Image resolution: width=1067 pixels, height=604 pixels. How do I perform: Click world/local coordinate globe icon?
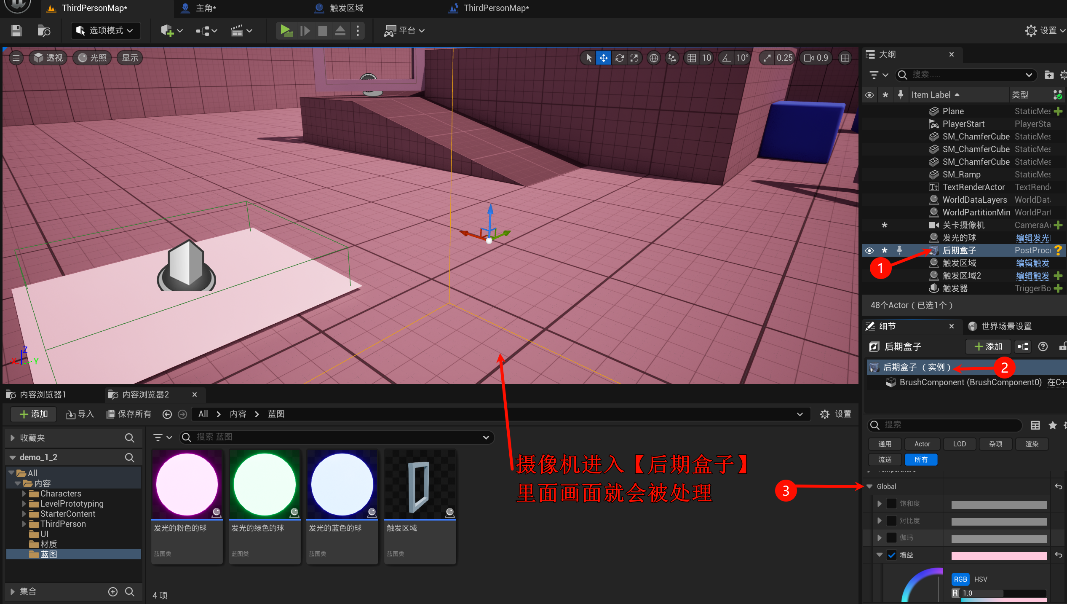(653, 58)
